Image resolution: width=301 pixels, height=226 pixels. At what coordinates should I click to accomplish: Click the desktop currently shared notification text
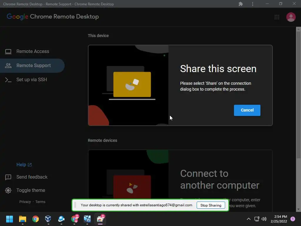click(x=136, y=205)
